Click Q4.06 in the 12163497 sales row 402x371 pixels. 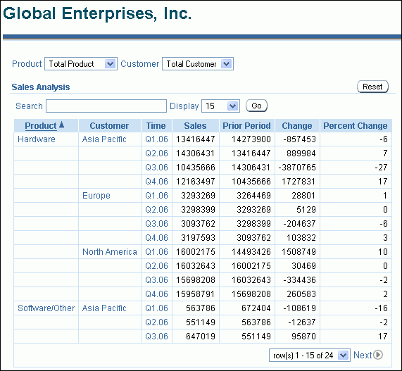click(x=156, y=182)
